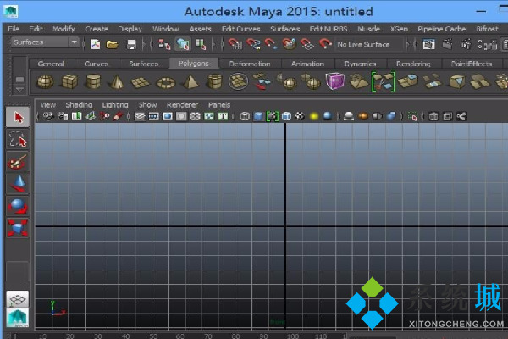Create a polygon sphere from the shelf
508x339 pixels.
(45, 81)
